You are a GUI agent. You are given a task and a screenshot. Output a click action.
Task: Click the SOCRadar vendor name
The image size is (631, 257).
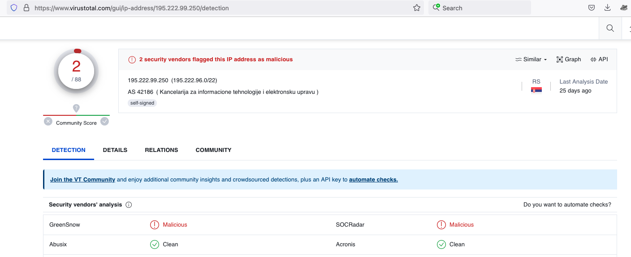[x=350, y=225]
